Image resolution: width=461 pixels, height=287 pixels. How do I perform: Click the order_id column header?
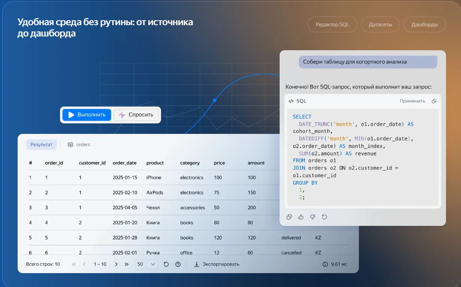click(54, 163)
